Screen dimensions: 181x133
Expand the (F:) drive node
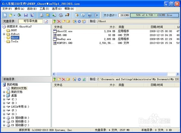coord(4,110)
